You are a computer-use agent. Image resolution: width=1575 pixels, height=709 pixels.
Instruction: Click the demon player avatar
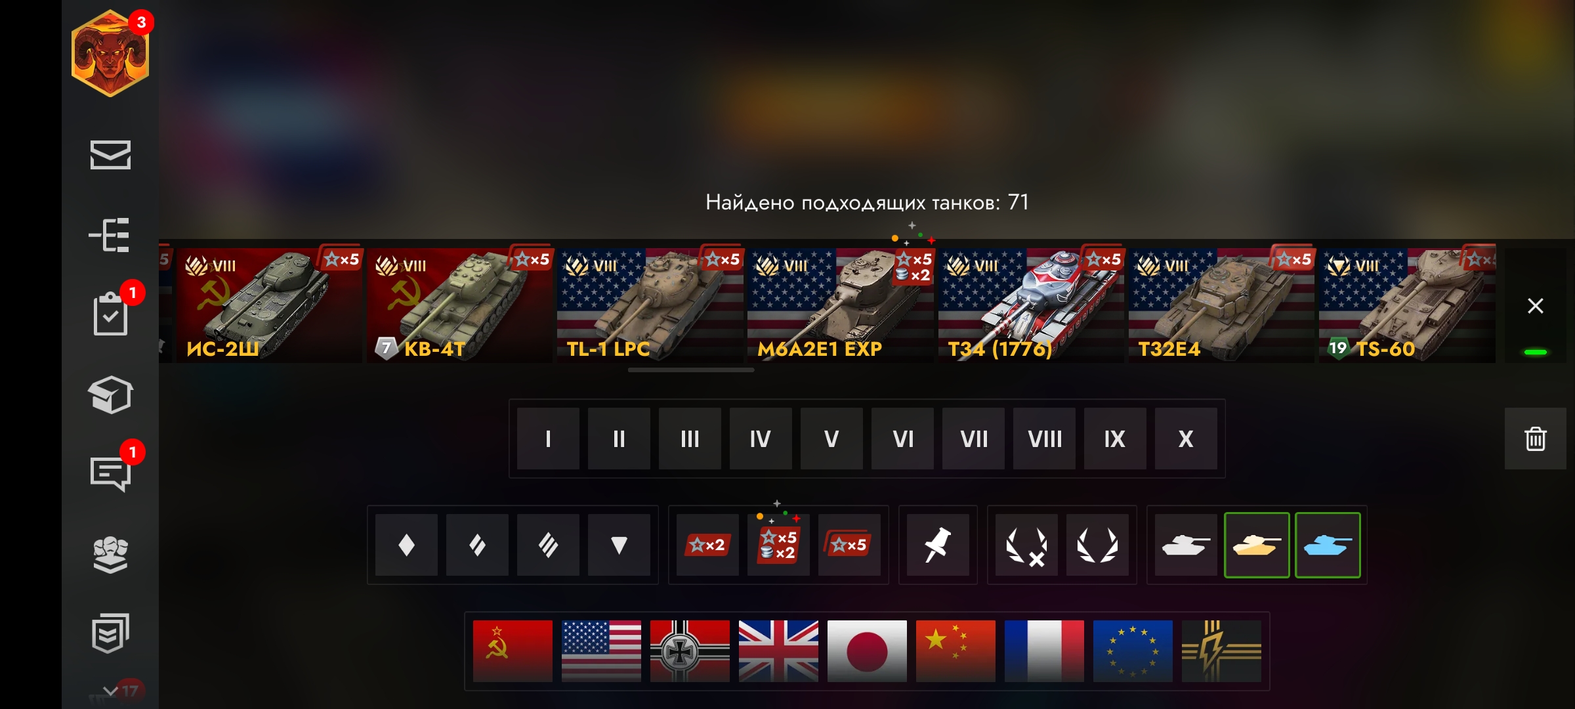(x=110, y=53)
